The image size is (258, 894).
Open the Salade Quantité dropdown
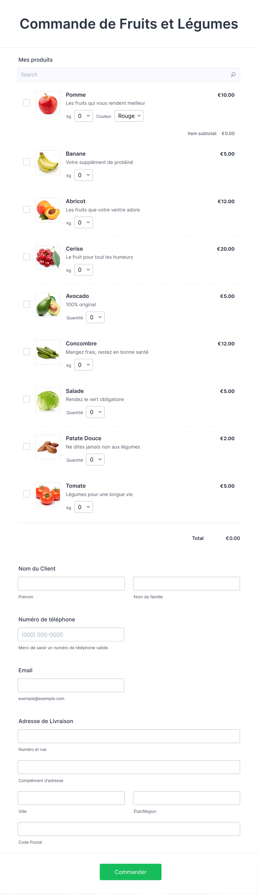(95, 412)
